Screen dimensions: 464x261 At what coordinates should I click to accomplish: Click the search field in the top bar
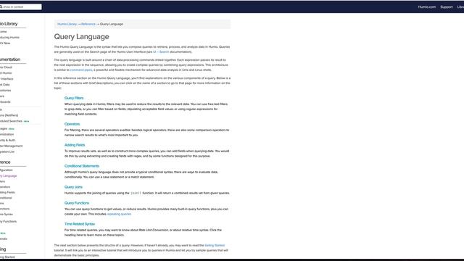pos(21,7)
